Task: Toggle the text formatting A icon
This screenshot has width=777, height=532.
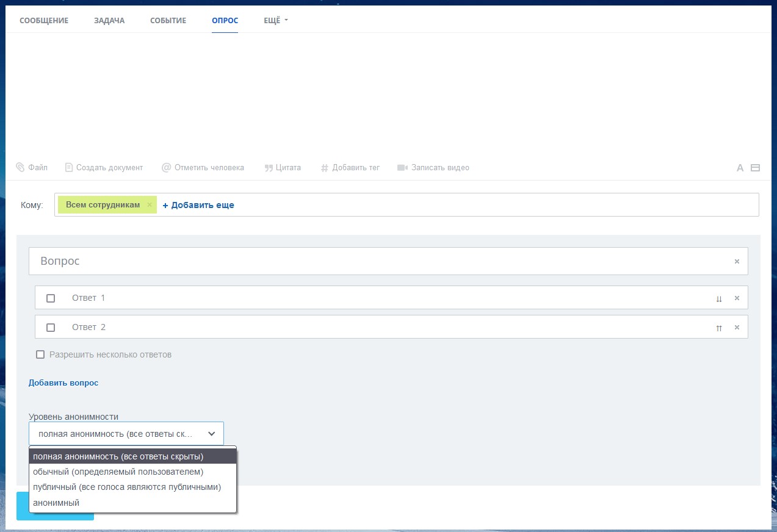Action: click(740, 168)
